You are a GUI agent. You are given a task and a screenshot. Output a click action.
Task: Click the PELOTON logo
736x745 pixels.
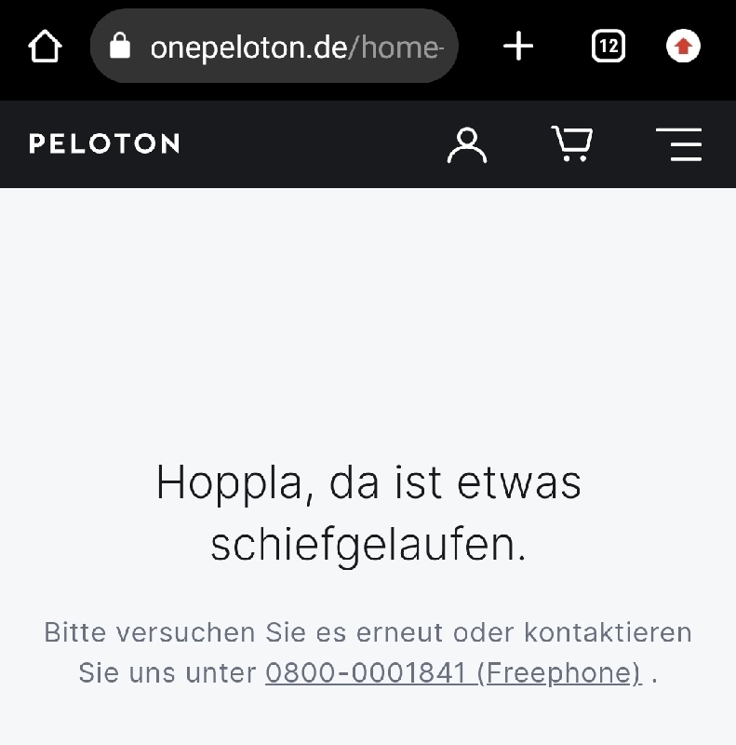104,143
